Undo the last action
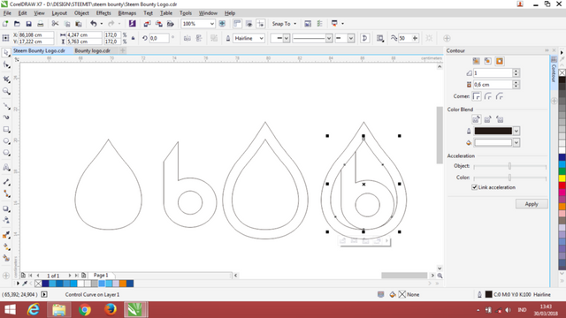The width and height of the screenshot is (566, 318). pos(94,24)
